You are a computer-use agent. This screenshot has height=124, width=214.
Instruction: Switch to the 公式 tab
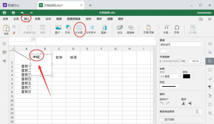(x=48, y=19)
